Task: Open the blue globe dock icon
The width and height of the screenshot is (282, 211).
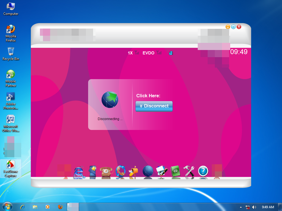Action: pyautogui.click(x=148, y=171)
